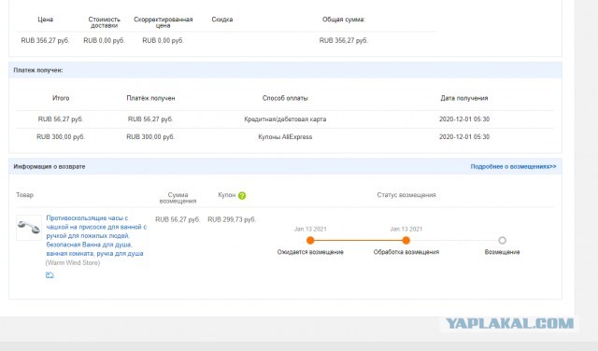
Task: Click the 'Товар' column header
Action: [25, 195]
